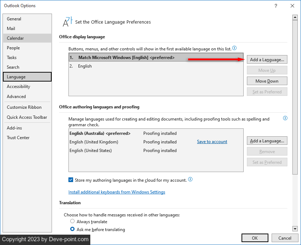Viewport: 301px width, 245px height.
Task: Confirm with the OK button
Action: pyautogui.click(x=255, y=238)
